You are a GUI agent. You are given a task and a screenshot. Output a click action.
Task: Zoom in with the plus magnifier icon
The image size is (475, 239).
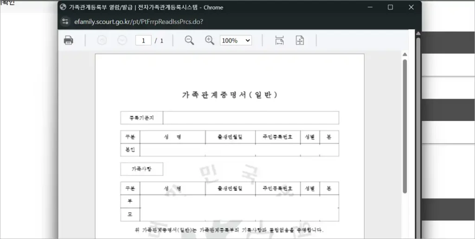(x=210, y=40)
